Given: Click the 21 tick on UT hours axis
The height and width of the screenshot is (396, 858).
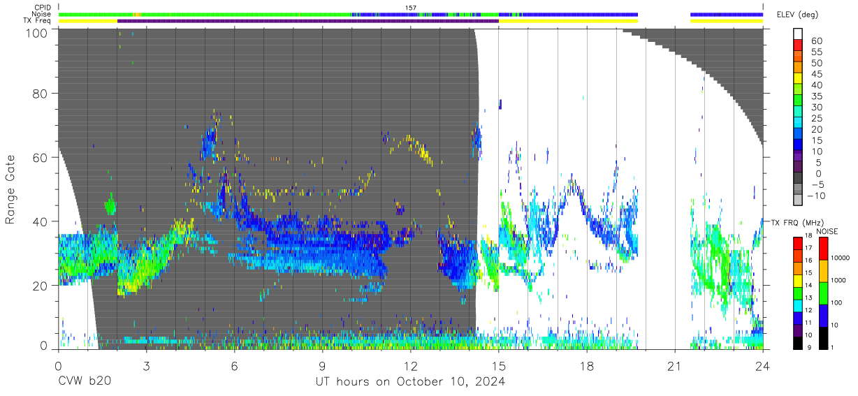Looking at the screenshot, I should [675, 365].
